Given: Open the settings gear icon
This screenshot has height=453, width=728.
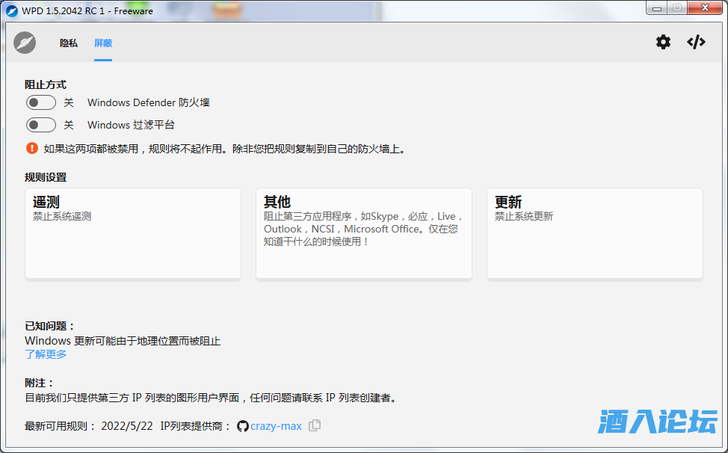Looking at the screenshot, I should click(x=663, y=43).
